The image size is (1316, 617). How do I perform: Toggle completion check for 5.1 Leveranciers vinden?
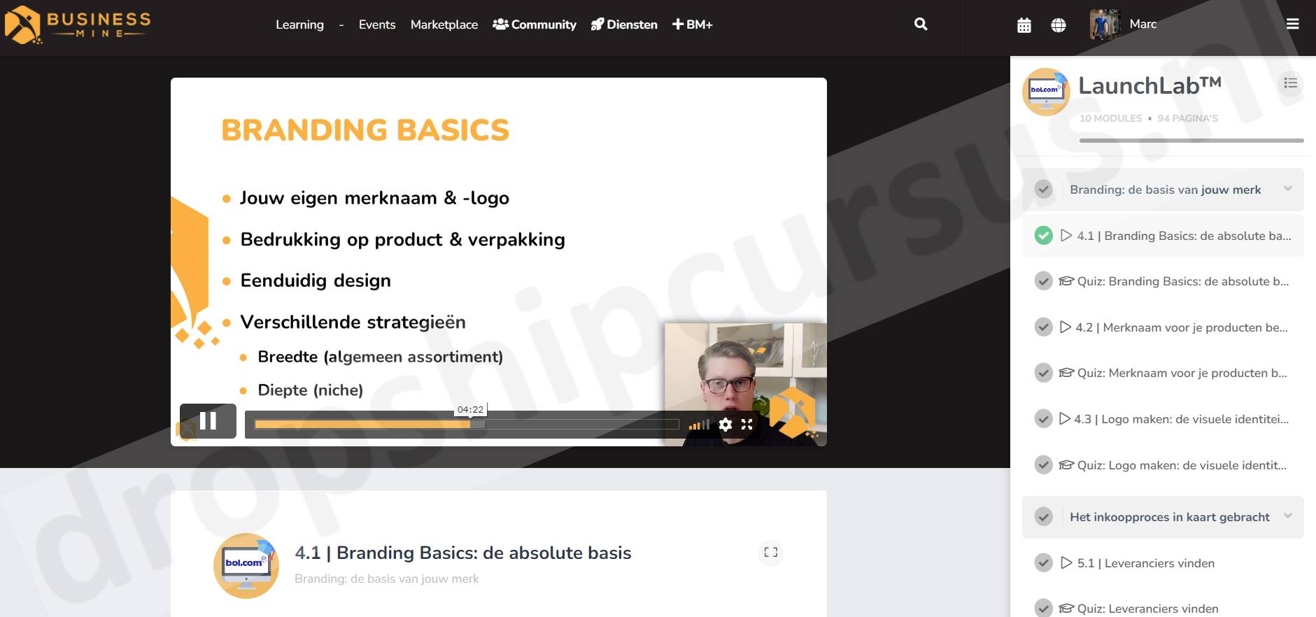click(x=1043, y=563)
